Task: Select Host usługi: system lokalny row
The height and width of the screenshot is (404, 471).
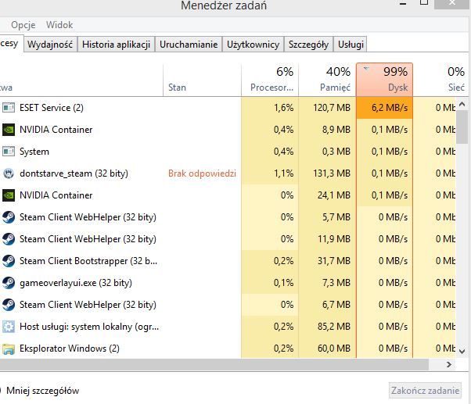Action: click(x=228, y=327)
